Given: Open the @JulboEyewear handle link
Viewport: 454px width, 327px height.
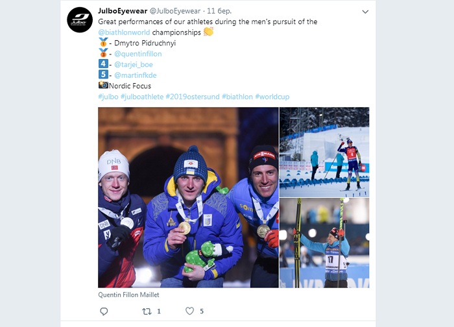Looking at the screenshot, I should pyautogui.click(x=175, y=11).
